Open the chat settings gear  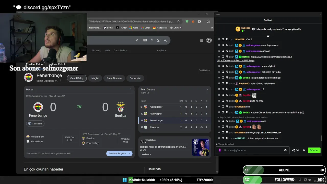[x=304, y=150]
